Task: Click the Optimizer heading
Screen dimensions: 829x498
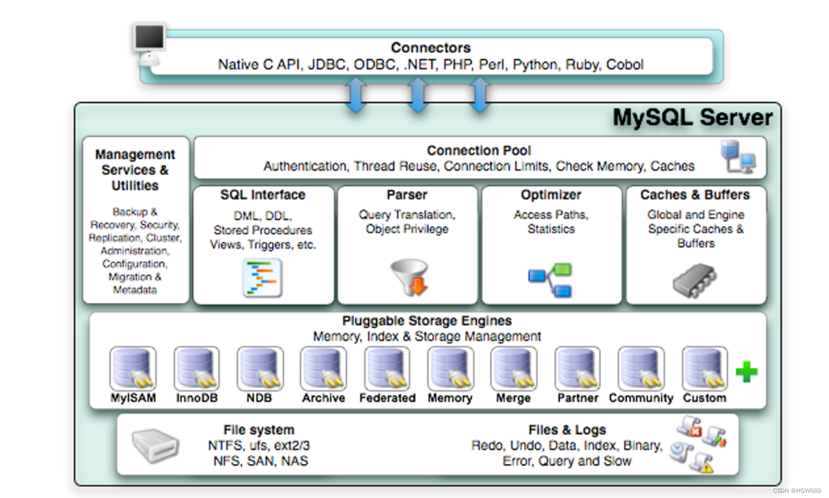Action: pos(551,195)
